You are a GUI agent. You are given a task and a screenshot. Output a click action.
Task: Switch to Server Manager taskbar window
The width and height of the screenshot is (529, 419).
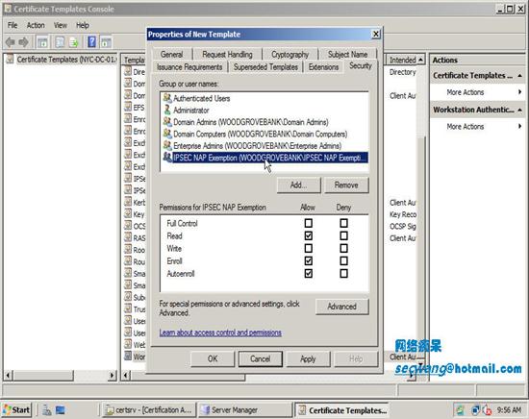pos(244,410)
